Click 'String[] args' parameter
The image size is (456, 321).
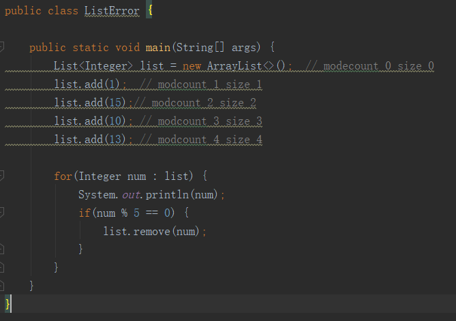(216, 48)
